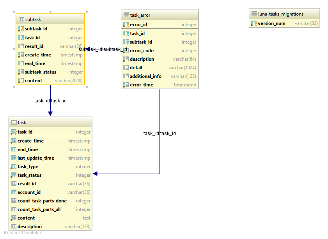Select the luna-tasks-migrations table header
Screen dimensions: 328x239
[x=284, y=14]
